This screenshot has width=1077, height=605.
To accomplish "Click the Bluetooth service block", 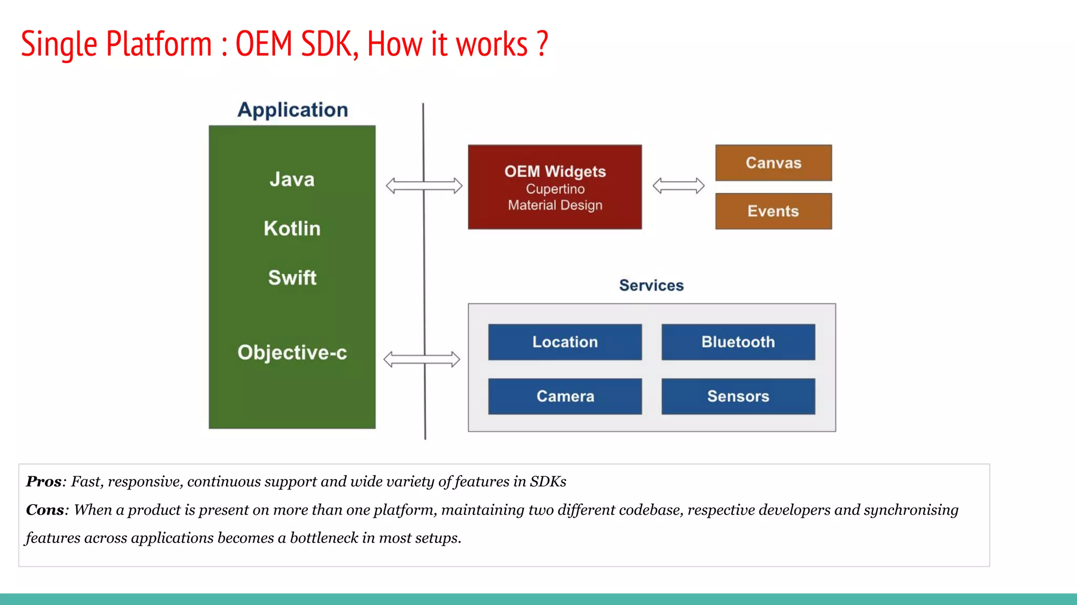I will coord(738,342).
